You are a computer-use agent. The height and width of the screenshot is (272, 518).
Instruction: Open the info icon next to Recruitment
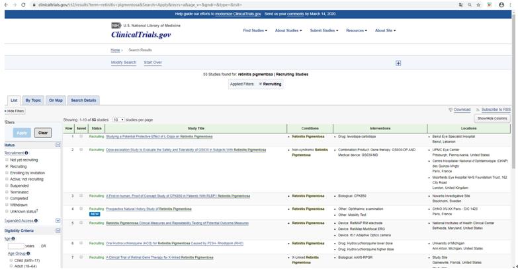pos(26,153)
